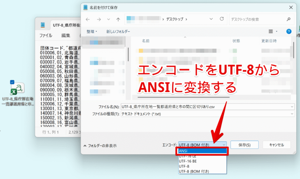Select UTF-8 (BOM 付き) list option
The image size is (300, 179).
(x=202, y=172)
